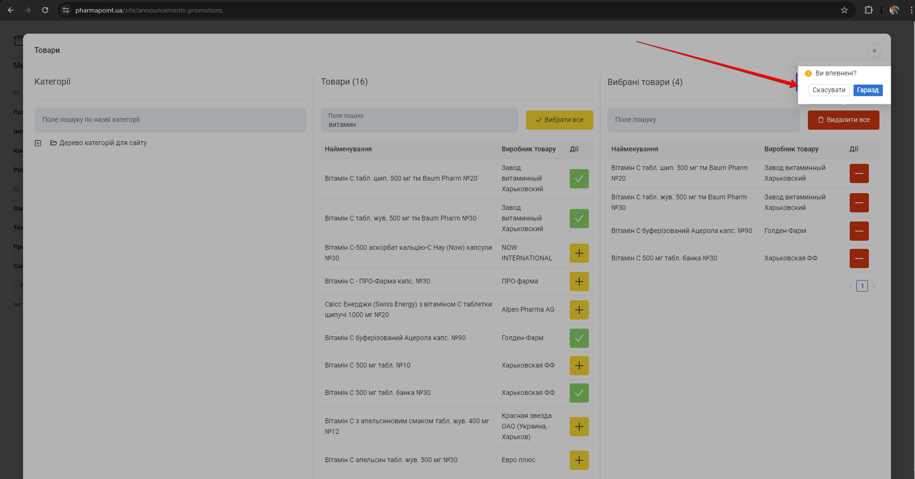Add Вітамін С - ПРО-Фарма капс. №30

pos(579,282)
